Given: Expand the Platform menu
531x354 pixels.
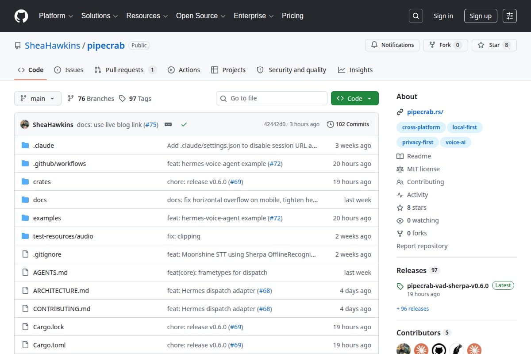Looking at the screenshot, I should click(x=56, y=16).
